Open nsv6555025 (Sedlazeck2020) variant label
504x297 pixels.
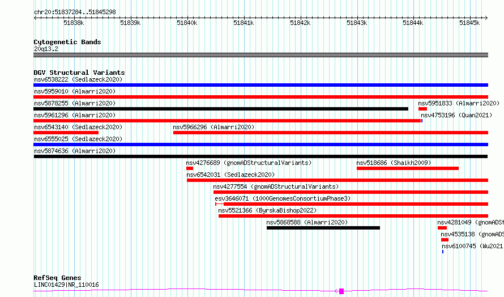tap(78, 139)
